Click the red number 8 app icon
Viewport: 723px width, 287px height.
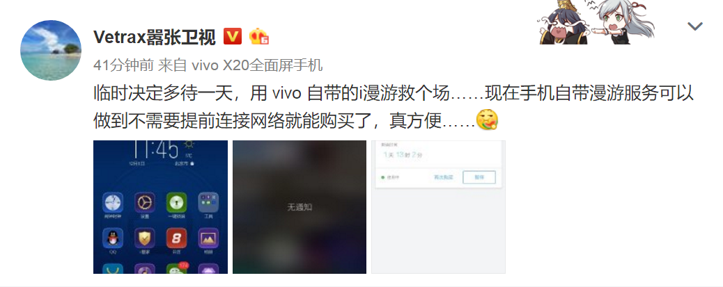tap(176, 238)
